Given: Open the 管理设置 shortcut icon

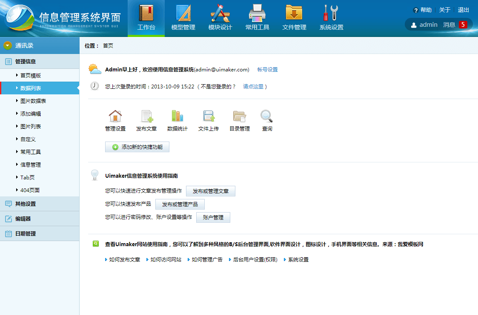Looking at the screenshot, I should [x=116, y=116].
